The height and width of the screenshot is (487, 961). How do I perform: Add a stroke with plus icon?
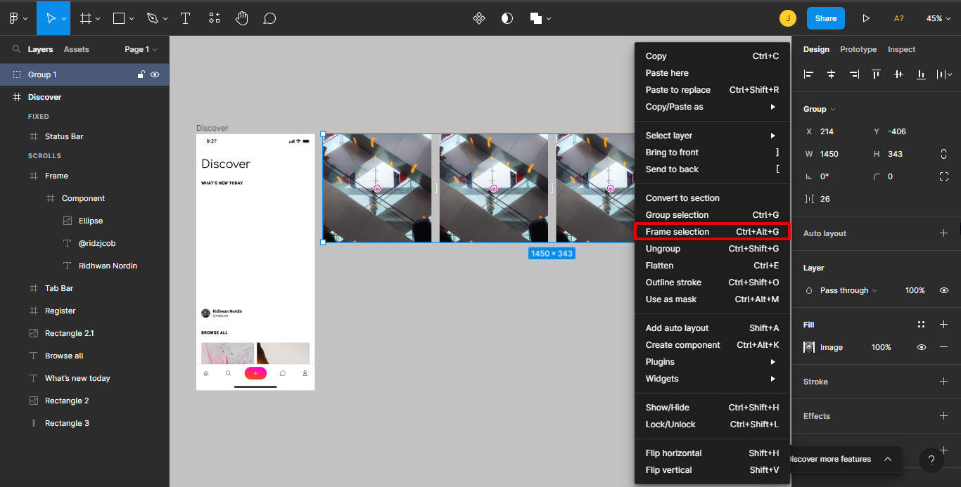click(x=944, y=382)
